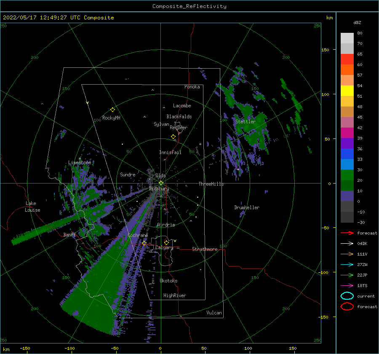
Task: Click the RedDeer city label
Action: pyautogui.click(x=179, y=128)
